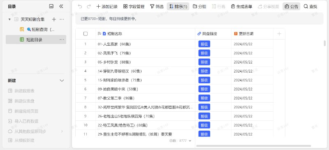Click 前往 button for 26-老炮出山
329x150 pixels.
pos(204,116)
